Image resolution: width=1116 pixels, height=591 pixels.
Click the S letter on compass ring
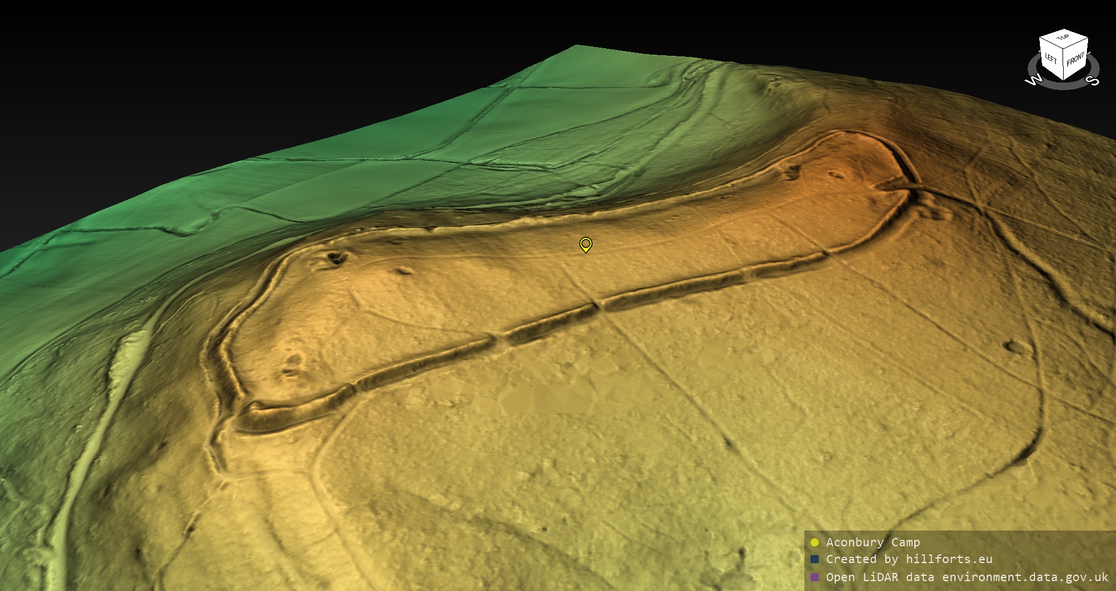tap(1093, 80)
